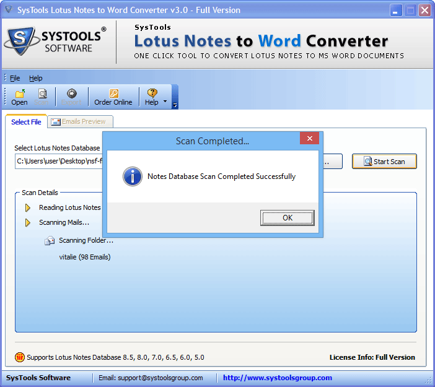Image resolution: width=435 pixels, height=387 pixels.
Task: Switch to the Emails Preview tab
Action: 80,122
